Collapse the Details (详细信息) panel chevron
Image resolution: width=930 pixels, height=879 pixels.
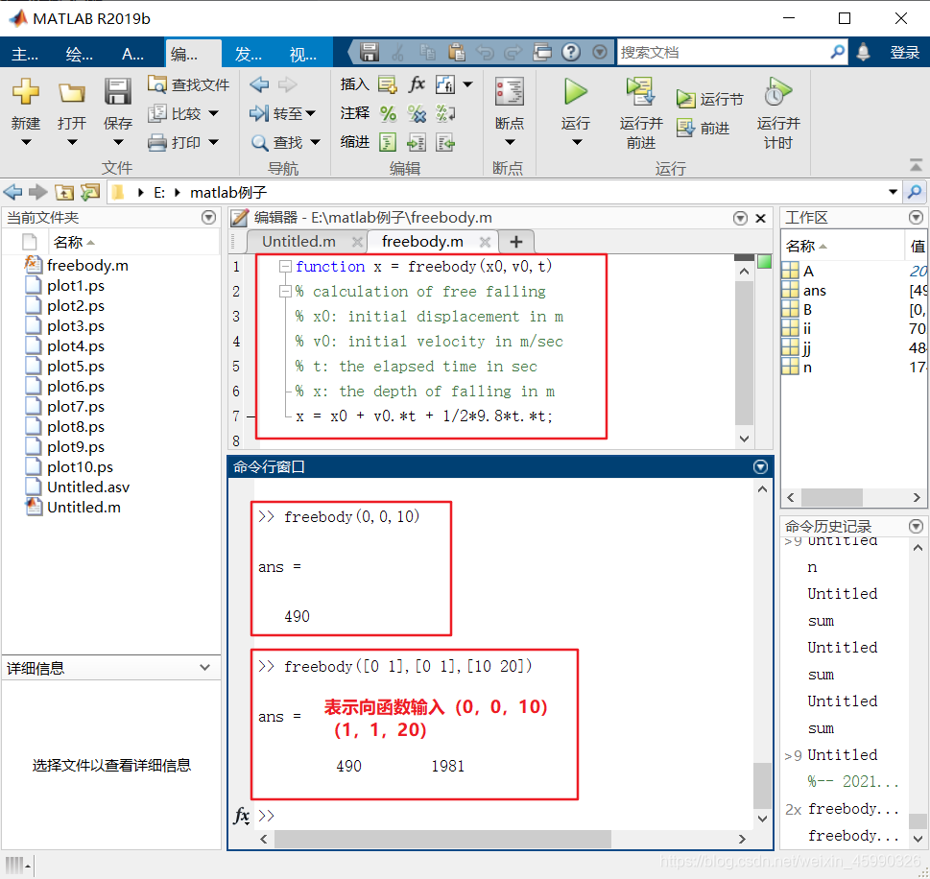click(205, 667)
